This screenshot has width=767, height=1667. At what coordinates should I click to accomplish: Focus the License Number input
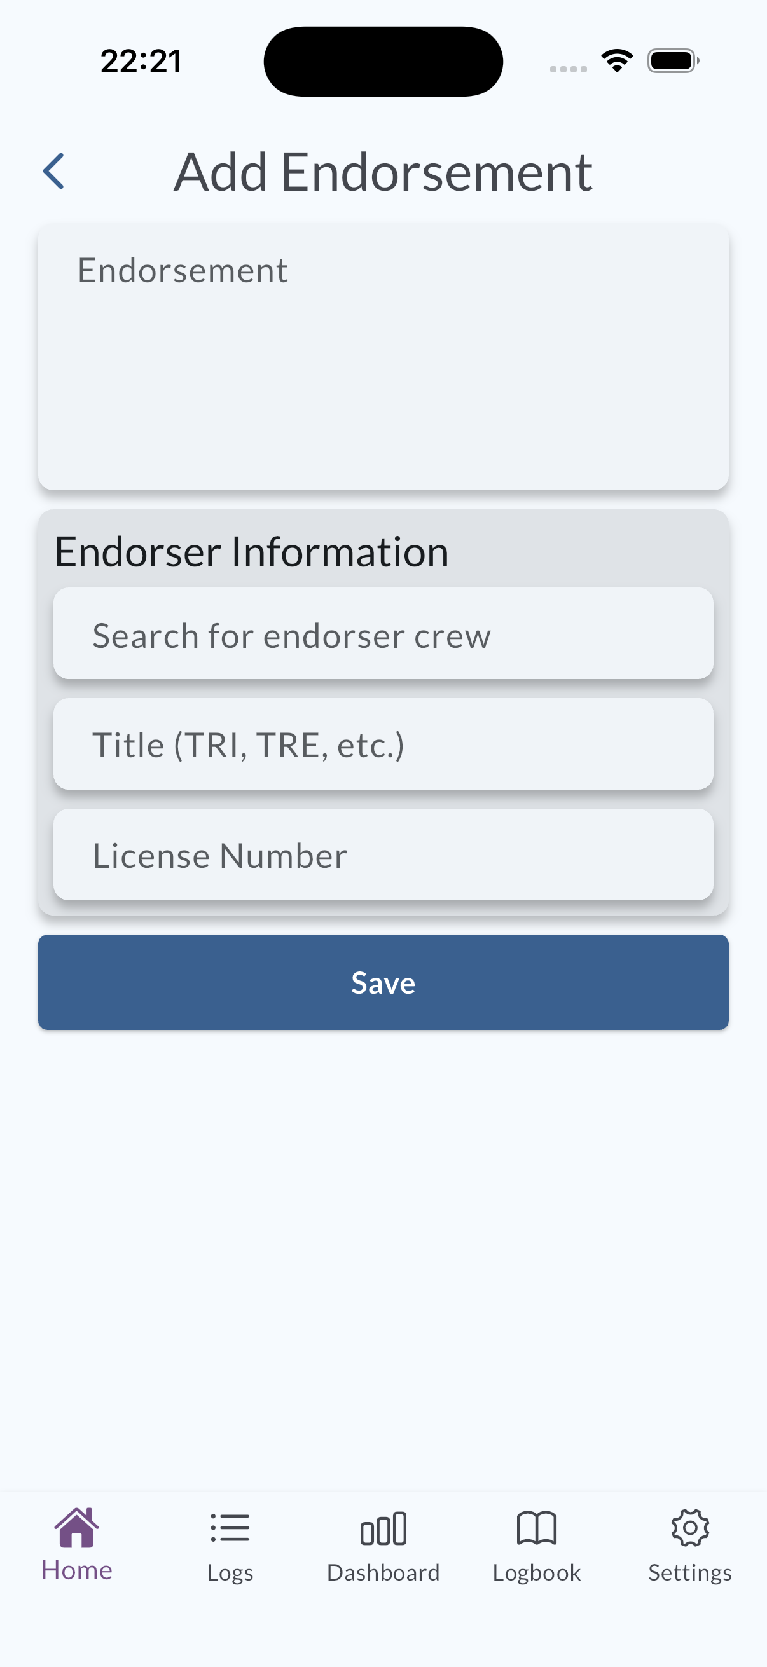pos(383,855)
